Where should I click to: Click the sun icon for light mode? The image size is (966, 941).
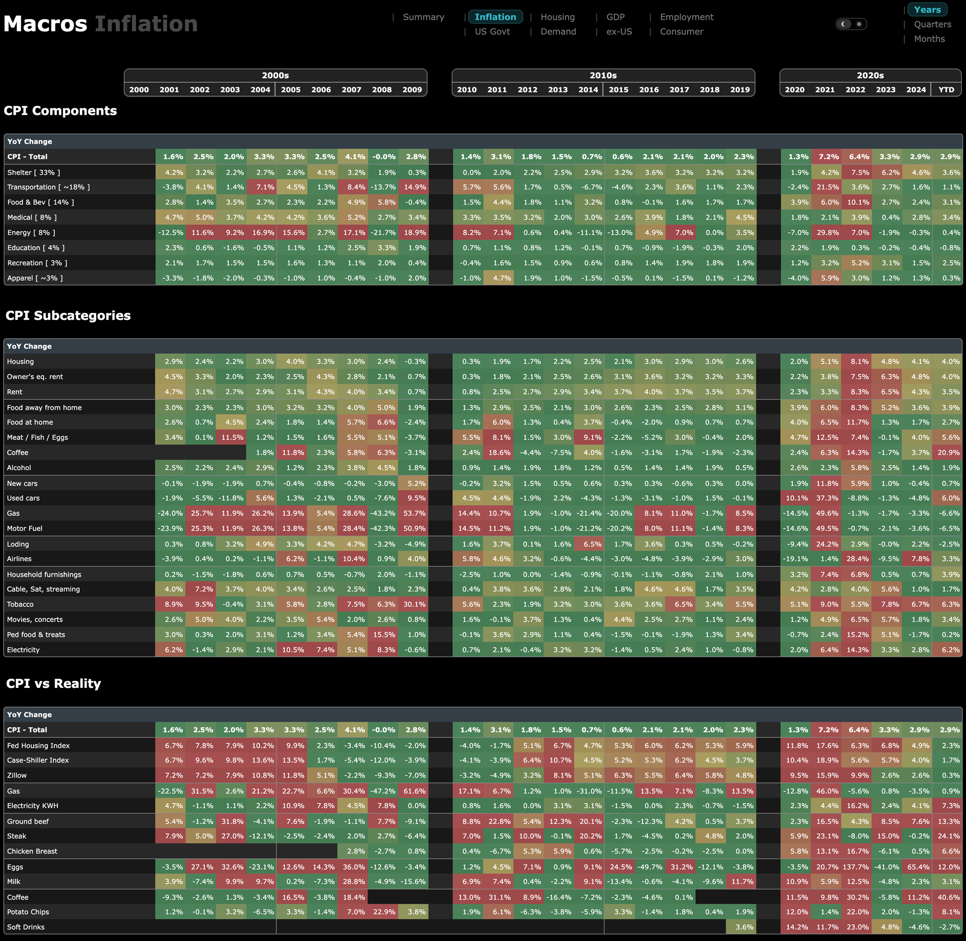[859, 24]
